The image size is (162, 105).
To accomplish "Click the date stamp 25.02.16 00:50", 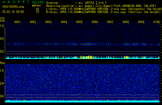I will (13, 12).
